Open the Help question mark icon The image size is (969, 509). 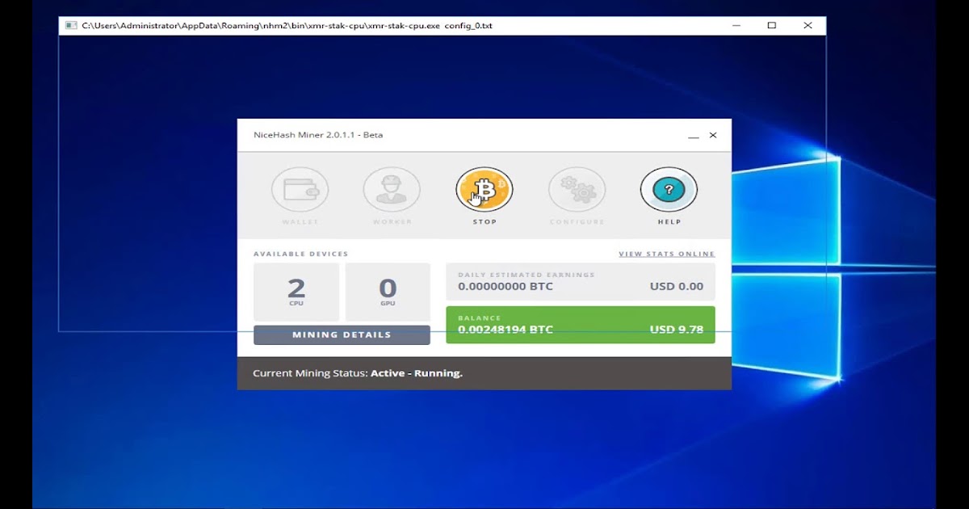(x=669, y=190)
